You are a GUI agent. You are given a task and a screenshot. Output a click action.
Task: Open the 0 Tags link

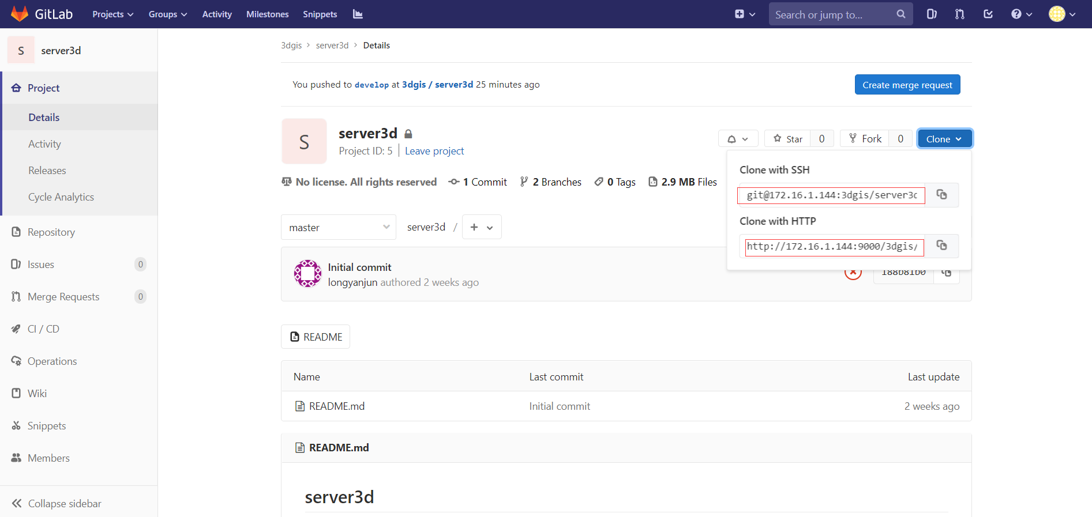pyautogui.click(x=615, y=182)
